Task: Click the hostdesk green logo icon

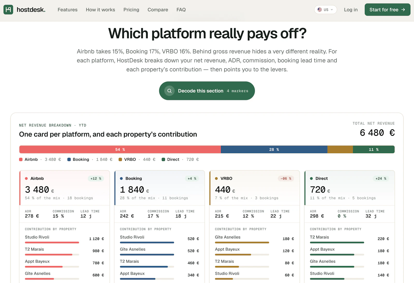Action: [8, 10]
